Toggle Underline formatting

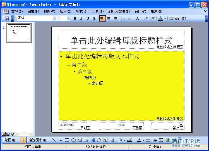point(88,18)
